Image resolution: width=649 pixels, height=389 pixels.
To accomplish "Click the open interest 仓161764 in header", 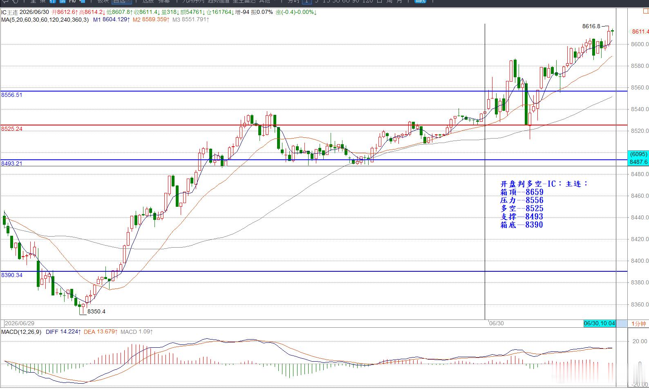I will coord(220,12).
